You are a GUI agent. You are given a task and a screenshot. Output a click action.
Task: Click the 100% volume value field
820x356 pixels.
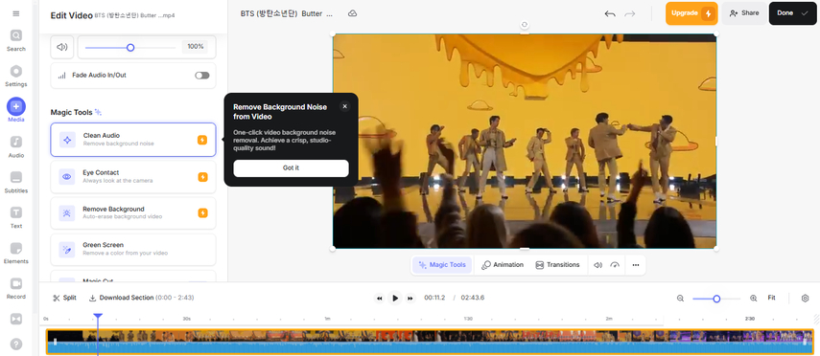point(195,47)
